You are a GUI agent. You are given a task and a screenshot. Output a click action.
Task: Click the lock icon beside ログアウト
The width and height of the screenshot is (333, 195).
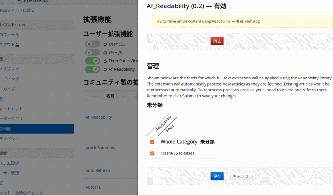[x=17, y=45]
